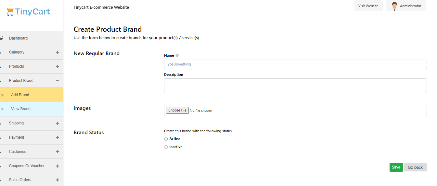Image resolution: width=437 pixels, height=186 pixels.
Task: Click the green Save button
Action: [x=396, y=167]
